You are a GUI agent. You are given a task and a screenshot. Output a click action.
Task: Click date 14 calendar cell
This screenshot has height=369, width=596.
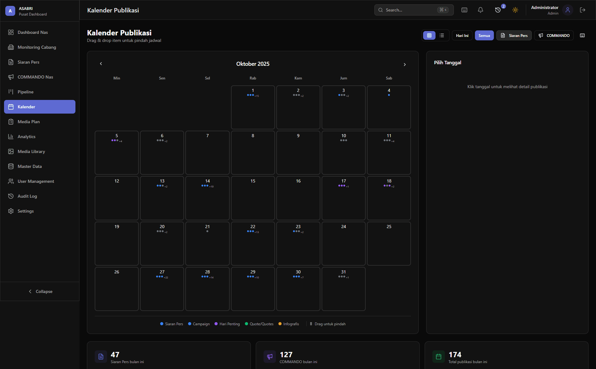pyautogui.click(x=207, y=198)
